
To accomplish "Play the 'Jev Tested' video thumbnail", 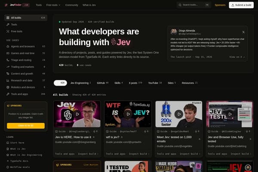I will (x=230, y=114).
